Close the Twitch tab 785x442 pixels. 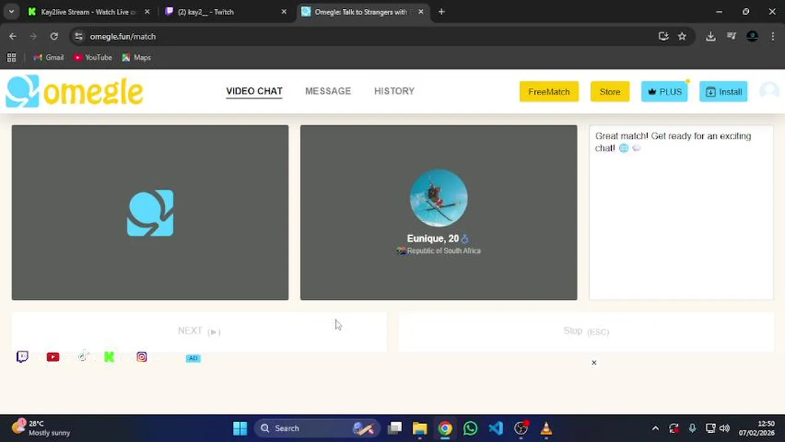(x=284, y=12)
